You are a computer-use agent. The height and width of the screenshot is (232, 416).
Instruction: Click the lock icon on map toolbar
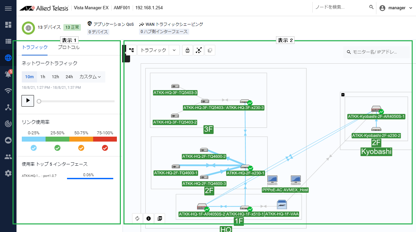[188, 50]
